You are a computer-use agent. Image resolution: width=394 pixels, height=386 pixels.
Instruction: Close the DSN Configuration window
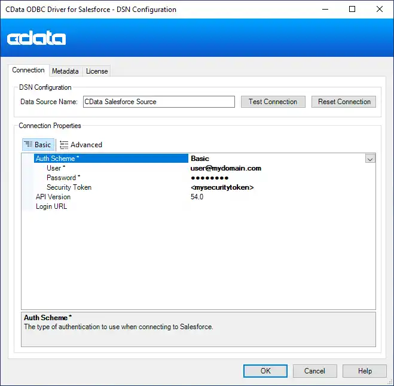click(x=380, y=9)
